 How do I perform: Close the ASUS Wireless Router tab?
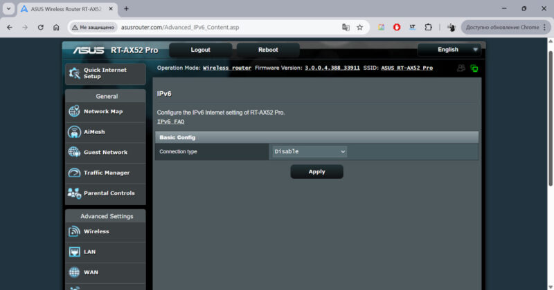pyautogui.click(x=111, y=9)
